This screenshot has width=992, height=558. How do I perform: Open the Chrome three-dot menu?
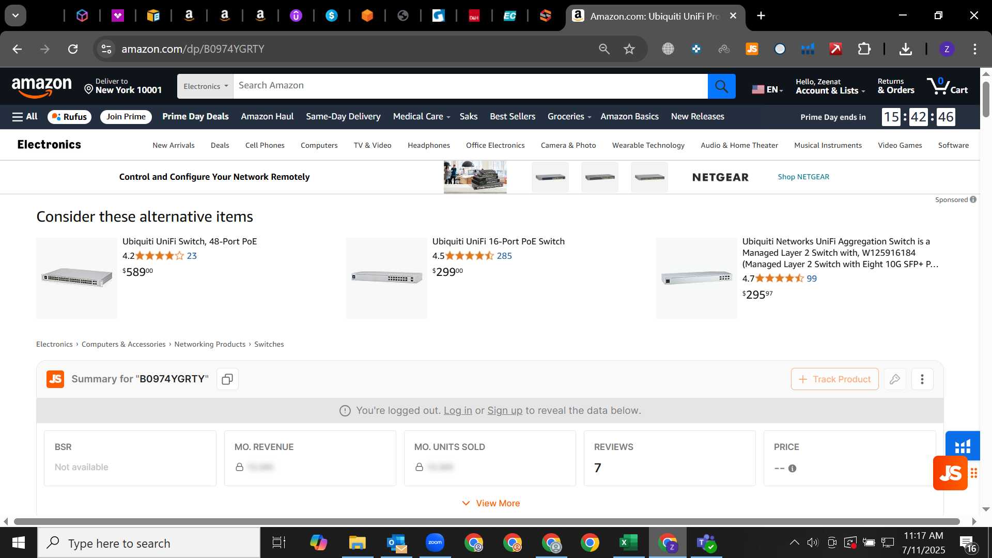click(974, 49)
